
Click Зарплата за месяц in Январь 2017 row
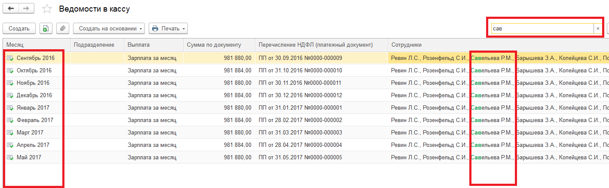152,107
